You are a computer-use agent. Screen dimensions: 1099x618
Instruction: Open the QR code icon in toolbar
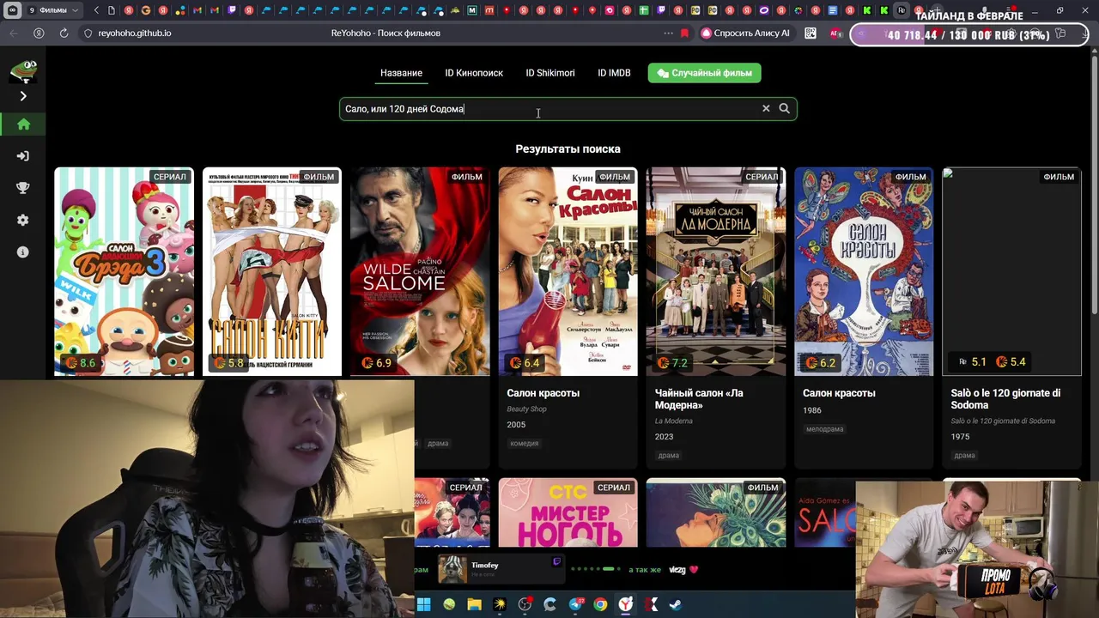click(810, 33)
